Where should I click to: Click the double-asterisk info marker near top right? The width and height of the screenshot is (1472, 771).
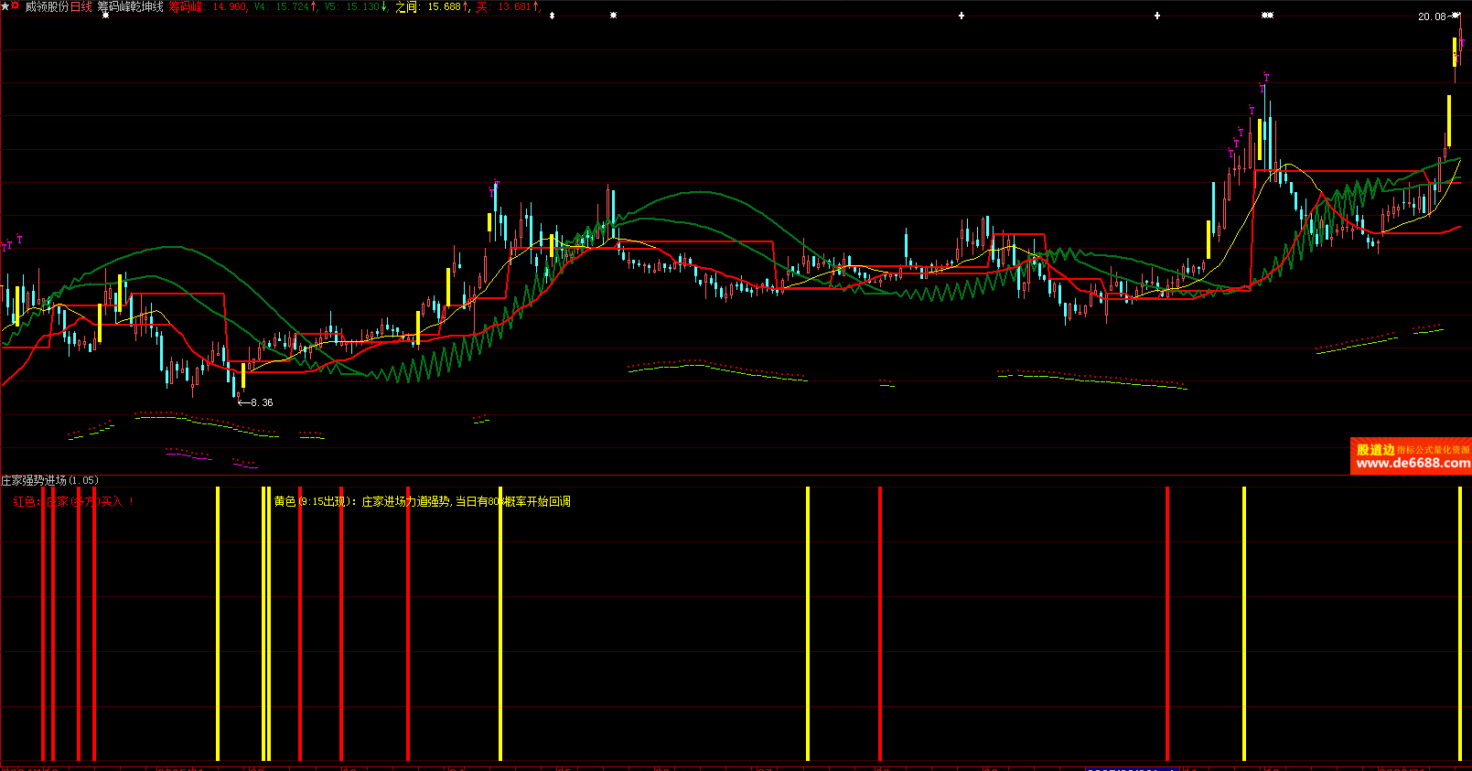point(1267,16)
